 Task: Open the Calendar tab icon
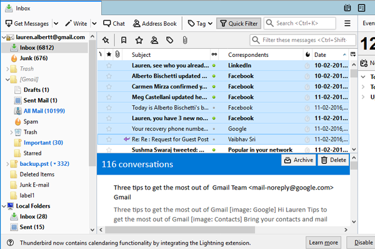pos(347,8)
